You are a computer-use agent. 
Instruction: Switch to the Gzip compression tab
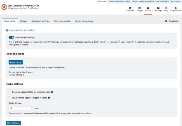click(x=62, y=21)
